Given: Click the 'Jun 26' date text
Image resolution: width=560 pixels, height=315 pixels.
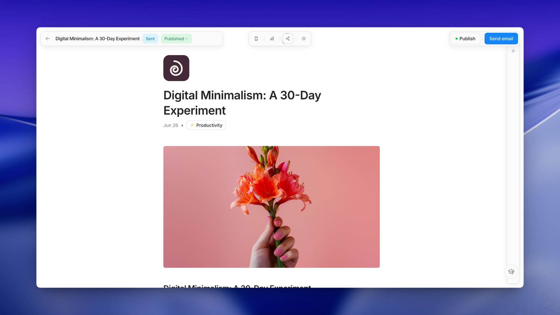Looking at the screenshot, I should (x=171, y=125).
